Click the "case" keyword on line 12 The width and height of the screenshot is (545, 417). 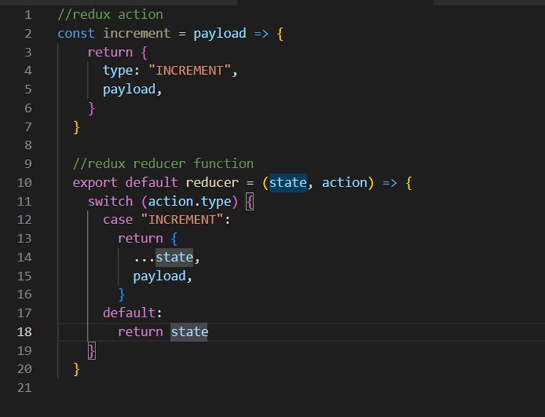pos(118,220)
